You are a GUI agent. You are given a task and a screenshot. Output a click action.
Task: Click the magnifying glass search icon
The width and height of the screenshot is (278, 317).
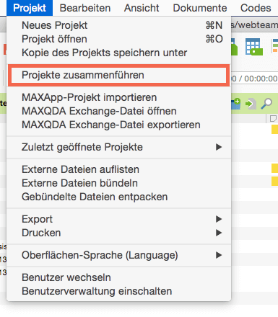(x=266, y=104)
